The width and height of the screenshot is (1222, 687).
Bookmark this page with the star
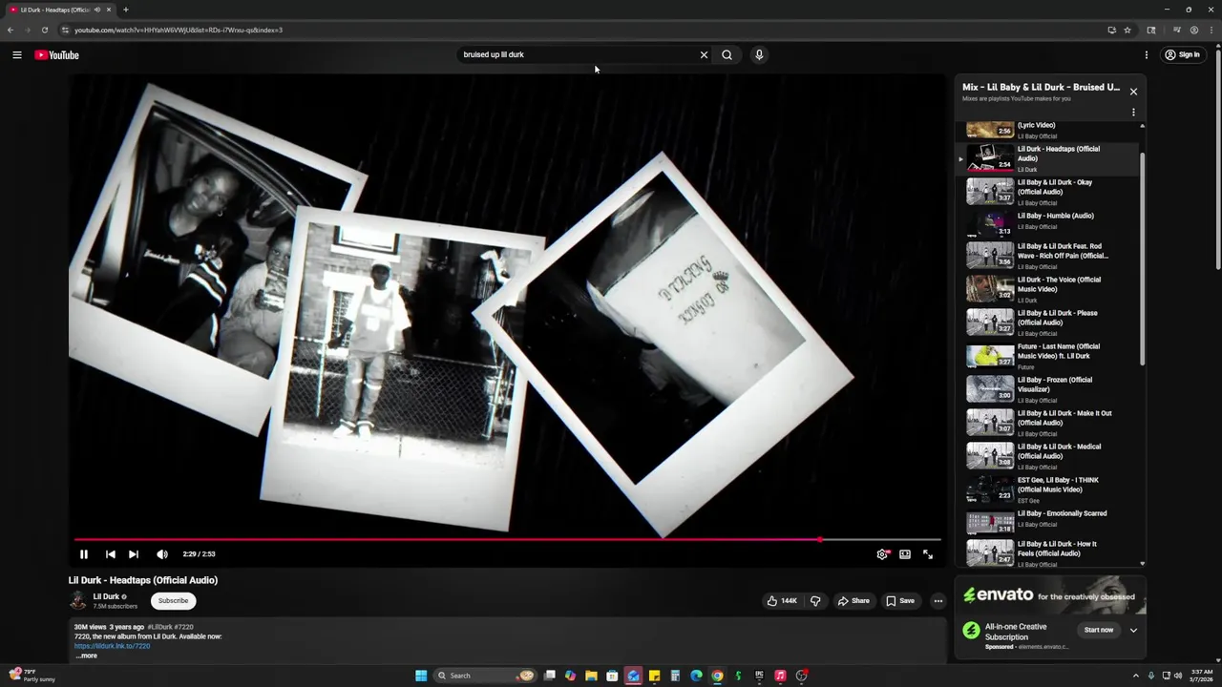[x=1127, y=30]
